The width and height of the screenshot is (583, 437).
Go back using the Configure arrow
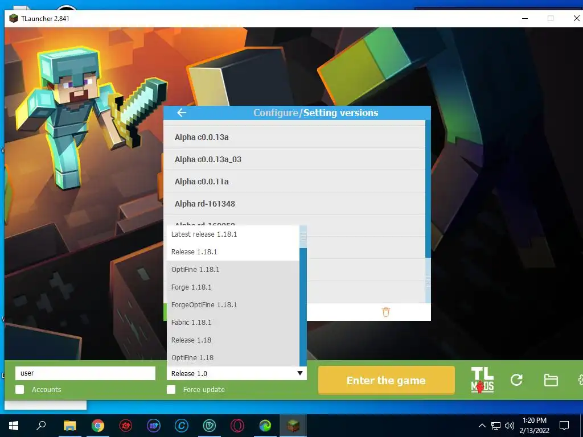tap(182, 113)
